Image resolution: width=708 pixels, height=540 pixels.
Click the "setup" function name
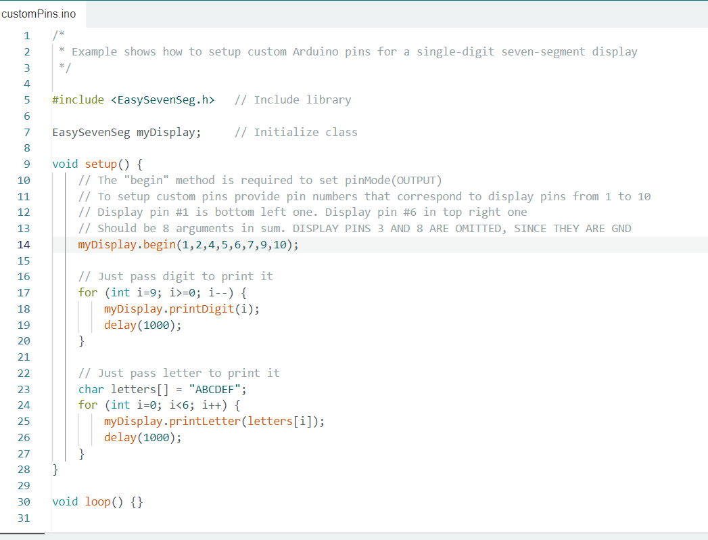pos(101,164)
